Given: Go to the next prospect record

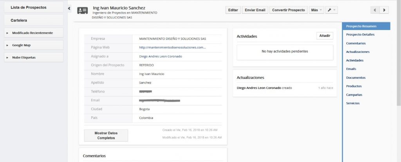Looking at the screenshot, I should (384, 10).
